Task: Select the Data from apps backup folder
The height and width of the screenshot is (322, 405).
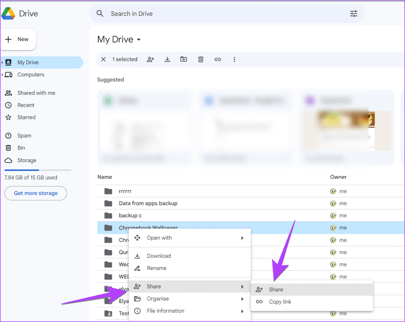Action: pos(148,203)
